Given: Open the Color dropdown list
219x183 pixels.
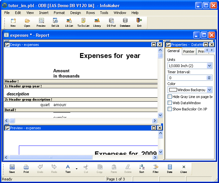Looking at the screenshot, I should (x=209, y=90).
